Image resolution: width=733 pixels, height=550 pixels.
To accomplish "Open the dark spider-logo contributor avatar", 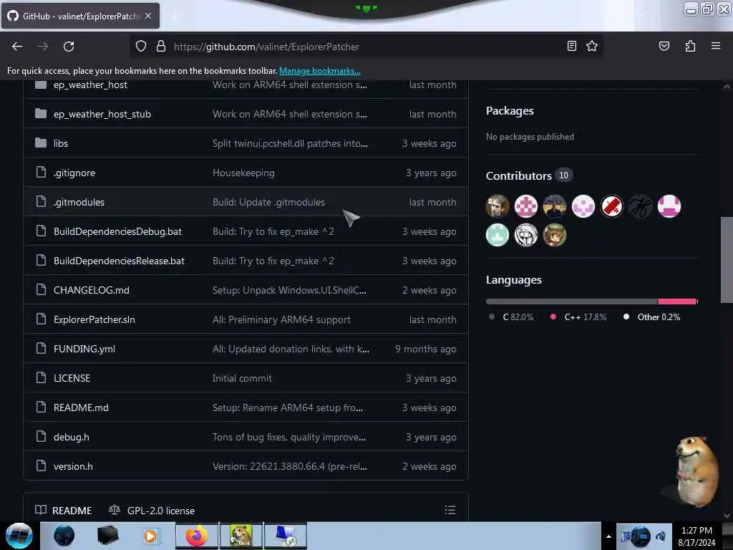I will pyautogui.click(x=641, y=206).
